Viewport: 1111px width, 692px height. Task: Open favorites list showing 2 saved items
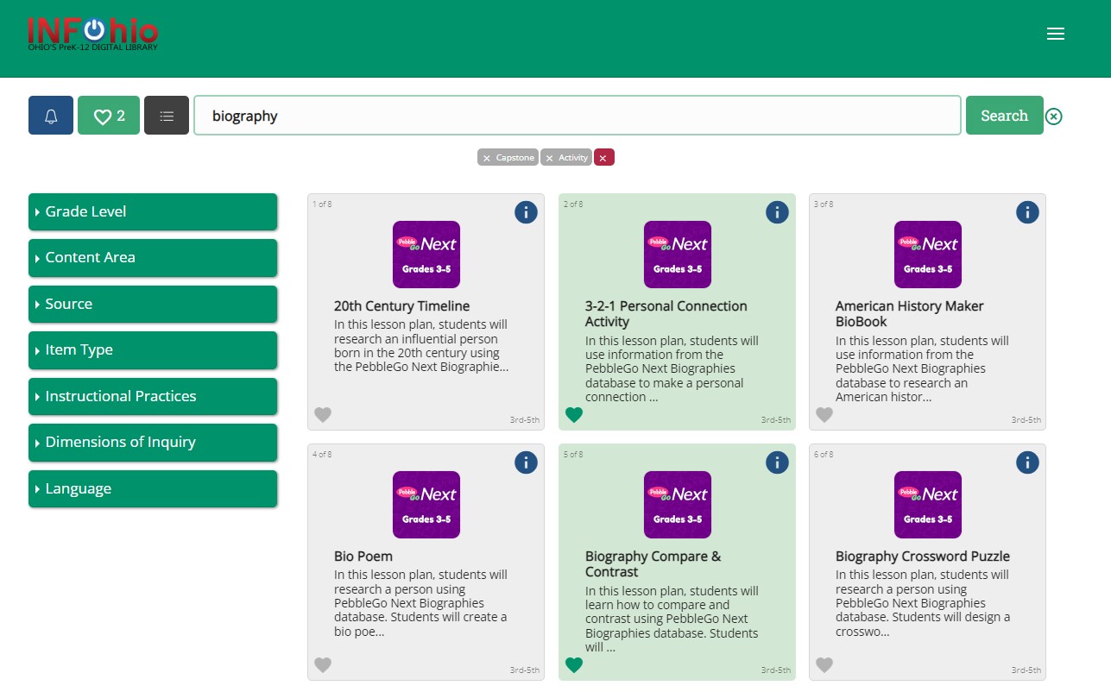click(x=109, y=116)
